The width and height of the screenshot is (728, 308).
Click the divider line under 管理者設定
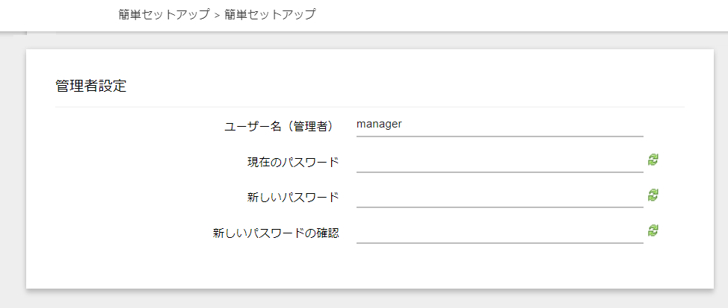coord(369,107)
